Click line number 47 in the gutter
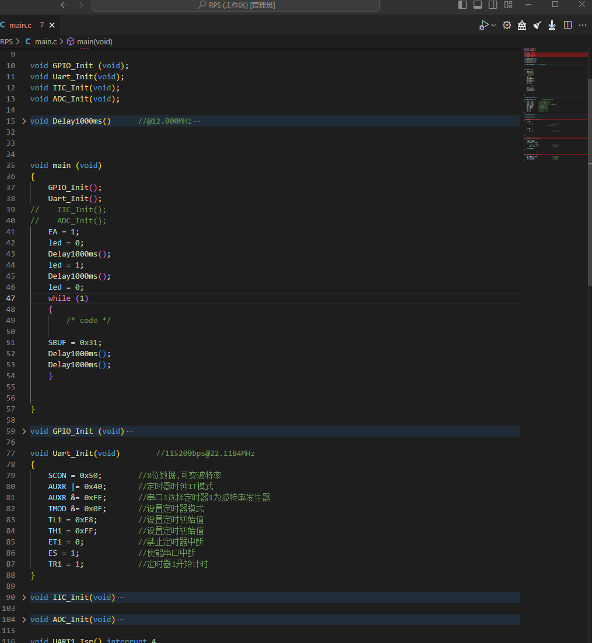Image resolution: width=592 pixels, height=643 pixels. pyautogui.click(x=10, y=298)
